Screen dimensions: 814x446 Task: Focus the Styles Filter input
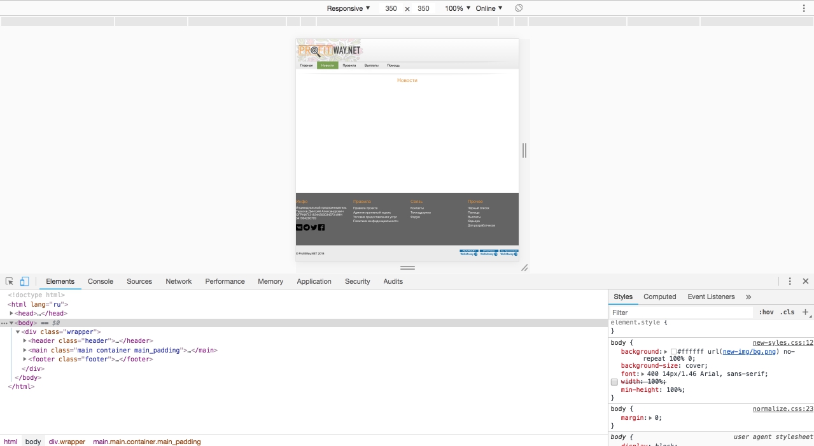(x=681, y=312)
